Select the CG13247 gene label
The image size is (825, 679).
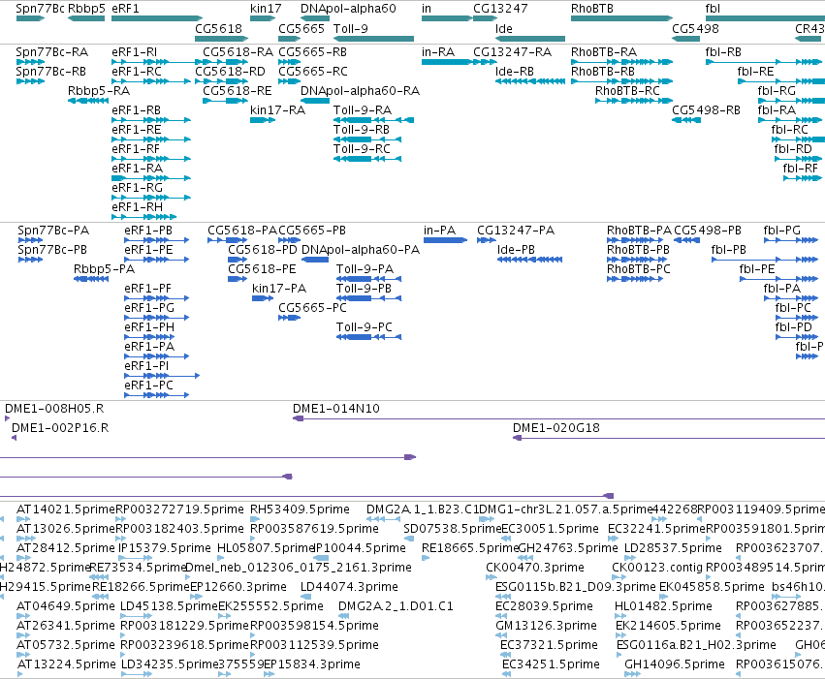(500, 9)
